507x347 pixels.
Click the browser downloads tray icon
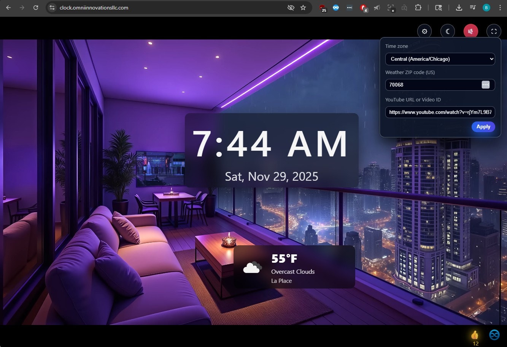(459, 8)
